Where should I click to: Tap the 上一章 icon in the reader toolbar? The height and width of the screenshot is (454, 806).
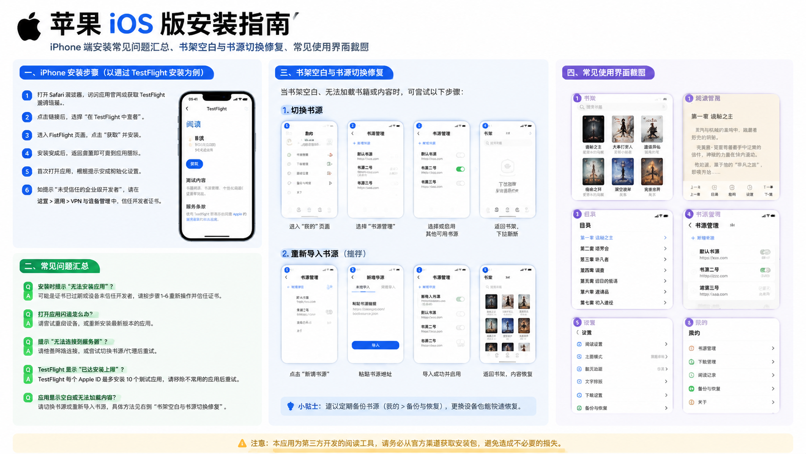695,187
